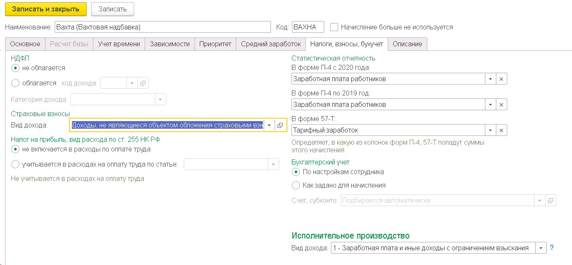Click the 'Записать и закрыть' button

pyautogui.click(x=46, y=9)
